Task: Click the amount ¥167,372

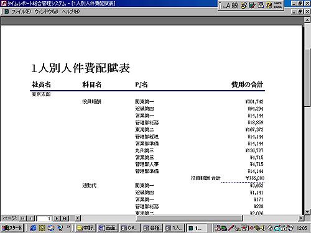Action: tap(254, 130)
